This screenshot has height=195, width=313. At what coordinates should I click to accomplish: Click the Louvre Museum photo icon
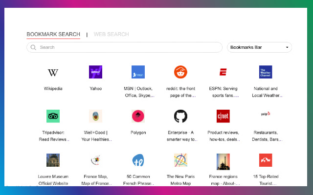point(53,160)
